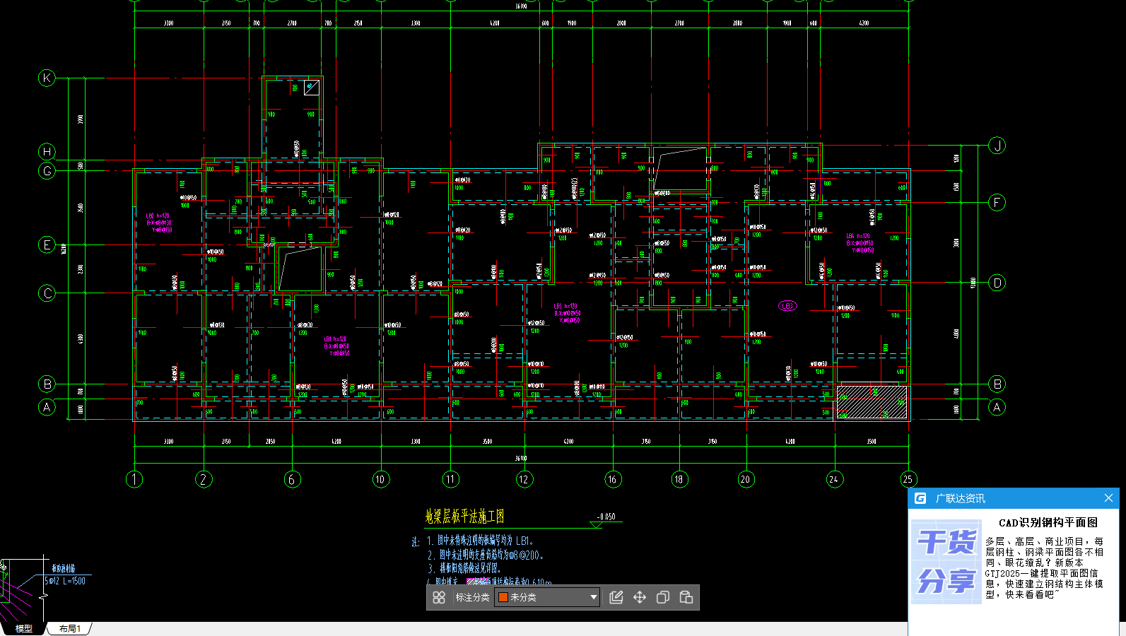Select axis bubble H
This screenshot has width=1126, height=636.
47,151
